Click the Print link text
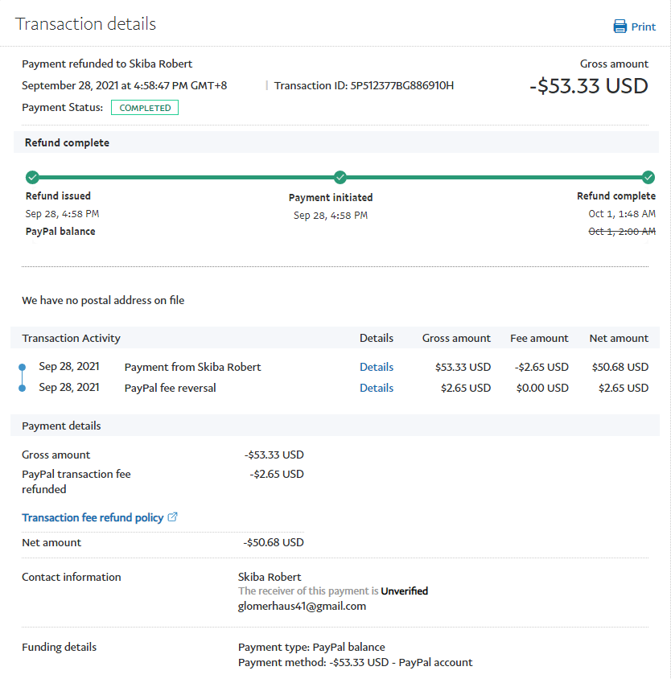Viewport: 671px width, 679px height. pyautogui.click(x=643, y=27)
